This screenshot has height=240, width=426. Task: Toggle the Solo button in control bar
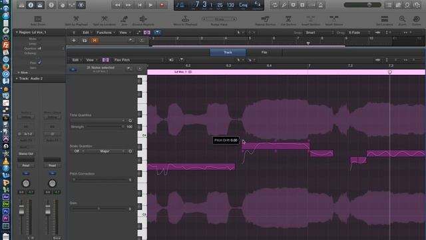pos(302,5)
